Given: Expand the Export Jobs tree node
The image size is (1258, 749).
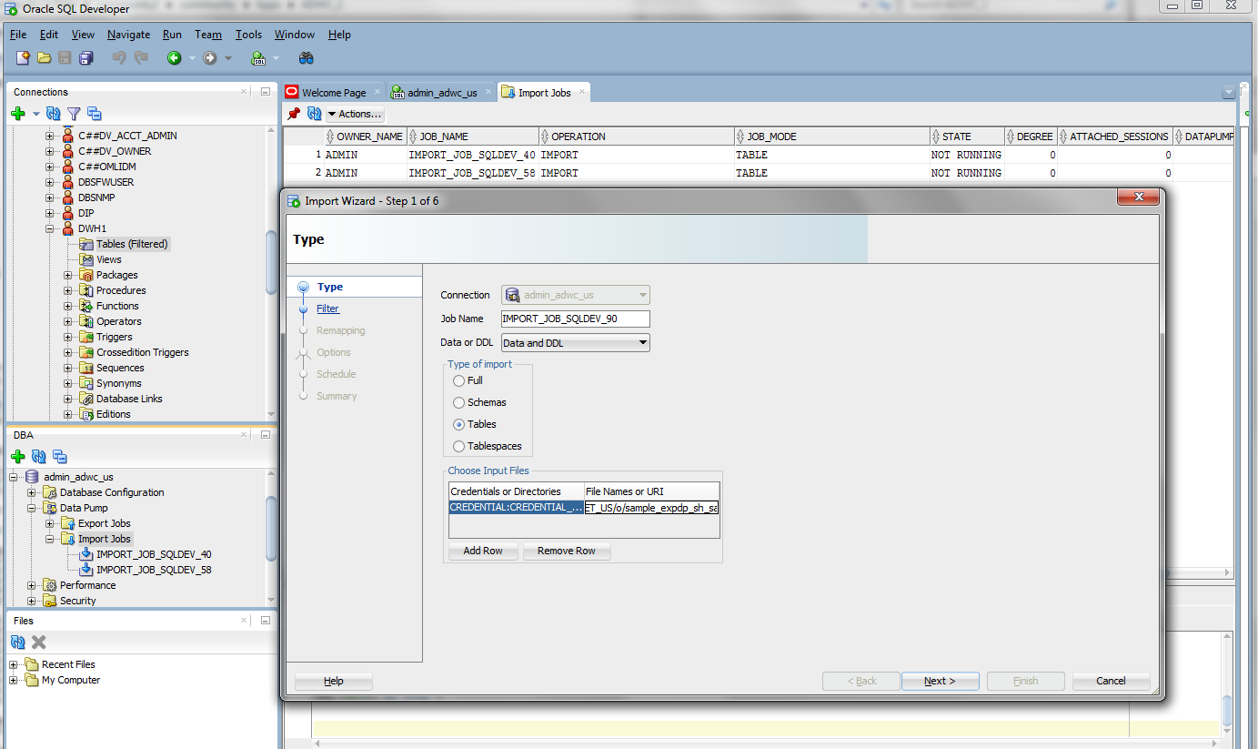Looking at the screenshot, I should pyautogui.click(x=50, y=523).
